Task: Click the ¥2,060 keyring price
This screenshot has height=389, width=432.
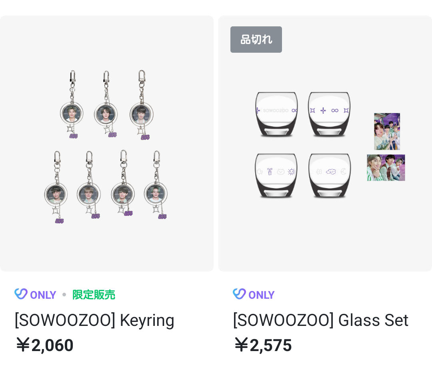Action: pos(44,345)
